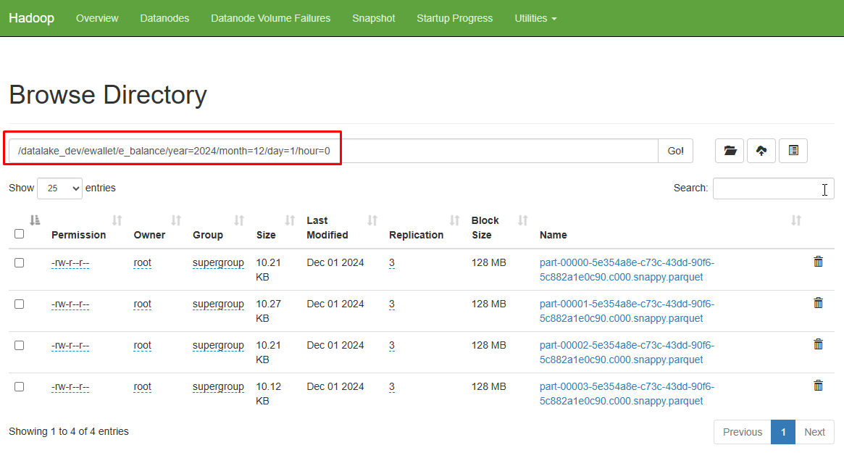Click the supergroup link of part-00000 row
This screenshot has width=844, height=453.
click(x=219, y=263)
